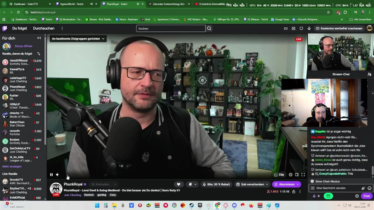374x210 pixels.
Task: Unfollow with the heart button
Action: coord(179,184)
